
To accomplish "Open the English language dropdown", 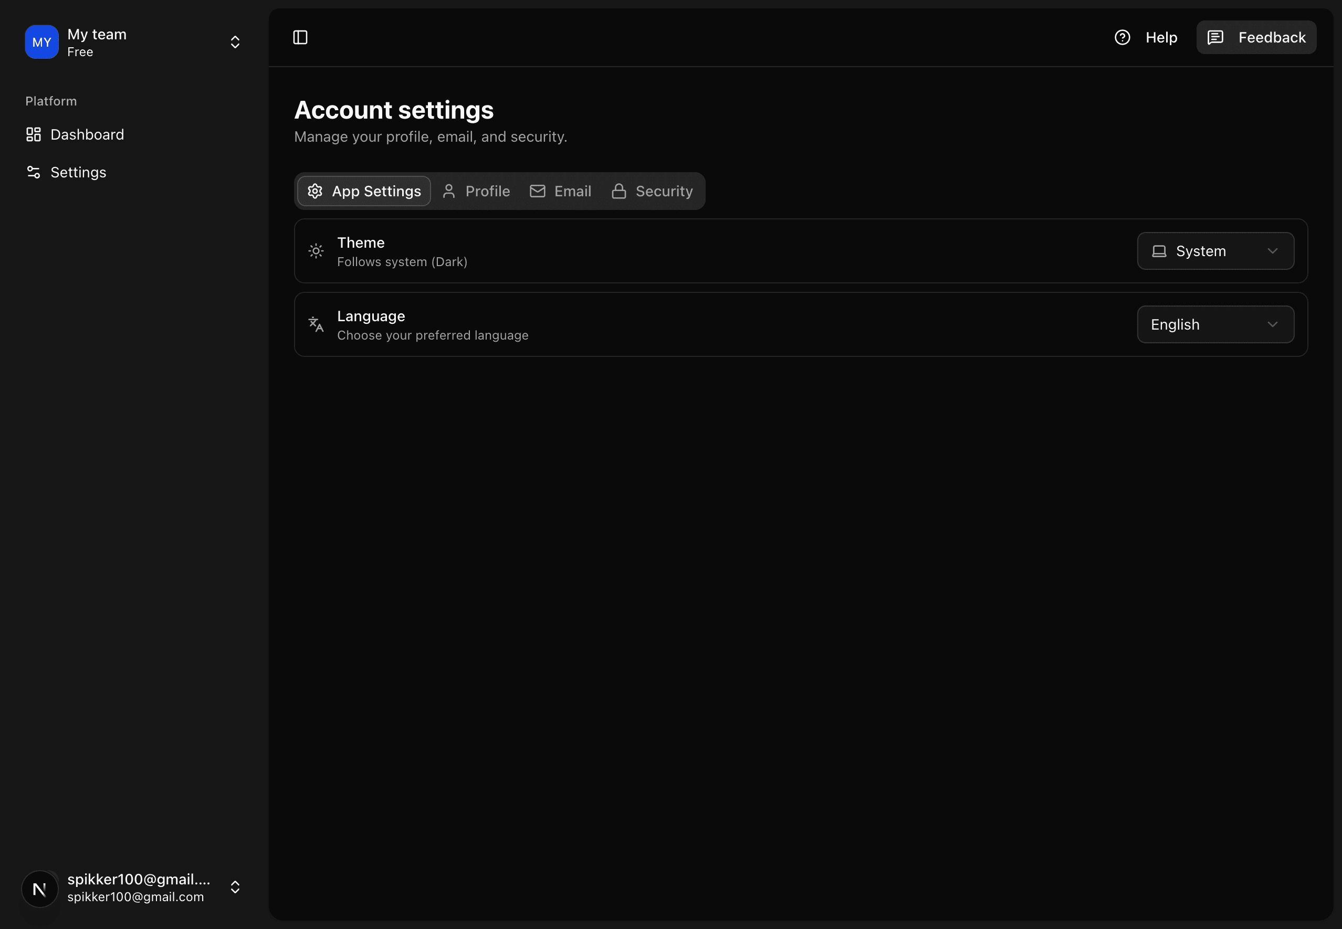I will tap(1215, 324).
